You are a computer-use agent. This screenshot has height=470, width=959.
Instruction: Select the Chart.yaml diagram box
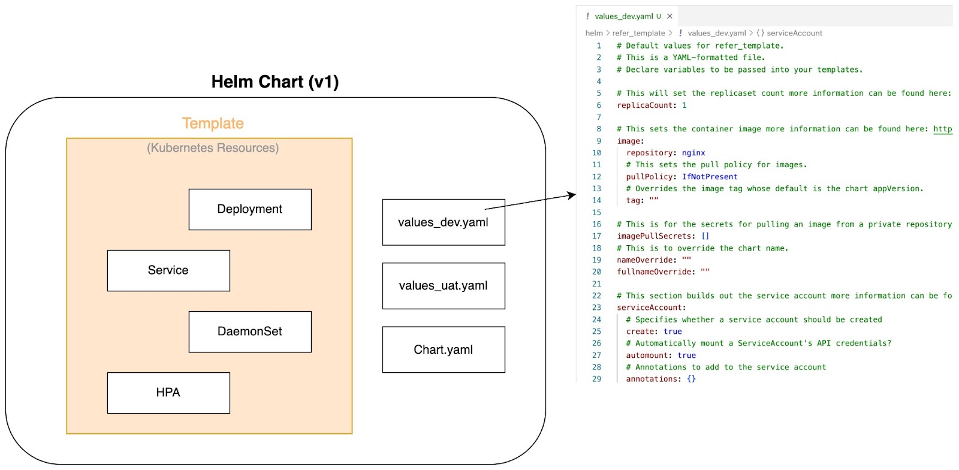(x=444, y=350)
